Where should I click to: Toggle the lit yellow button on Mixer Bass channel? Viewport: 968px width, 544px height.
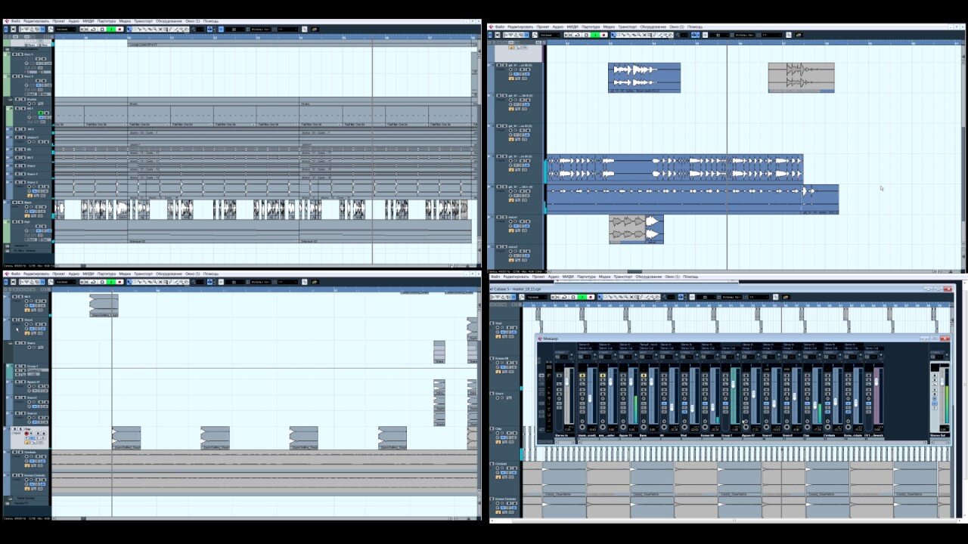(x=644, y=376)
